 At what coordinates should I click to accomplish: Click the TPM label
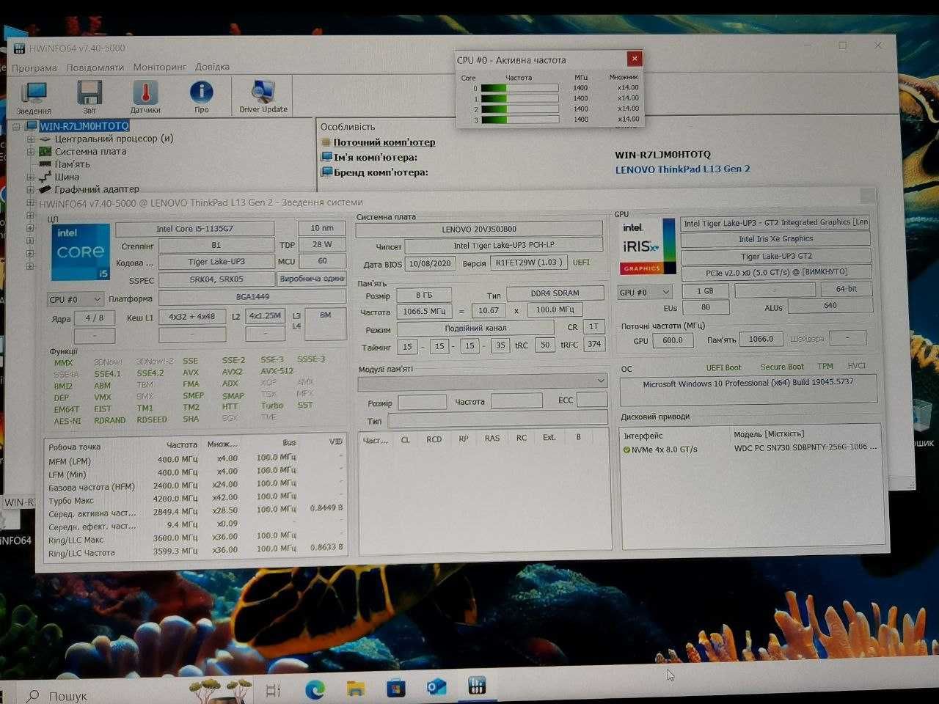pyautogui.click(x=825, y=366)
